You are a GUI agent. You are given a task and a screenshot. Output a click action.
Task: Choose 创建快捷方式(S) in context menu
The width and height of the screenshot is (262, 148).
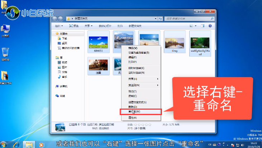coord(141,102)
